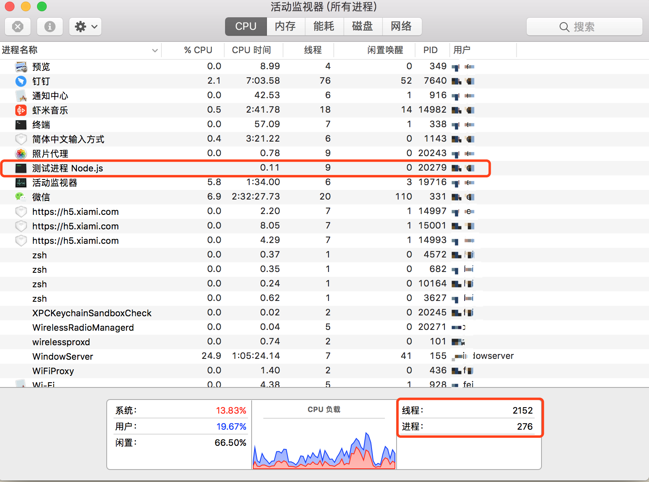Switch to the 内存 tab
Image resolution: width=649 pixels, height=482 pixels.
[x=285, y=27]
